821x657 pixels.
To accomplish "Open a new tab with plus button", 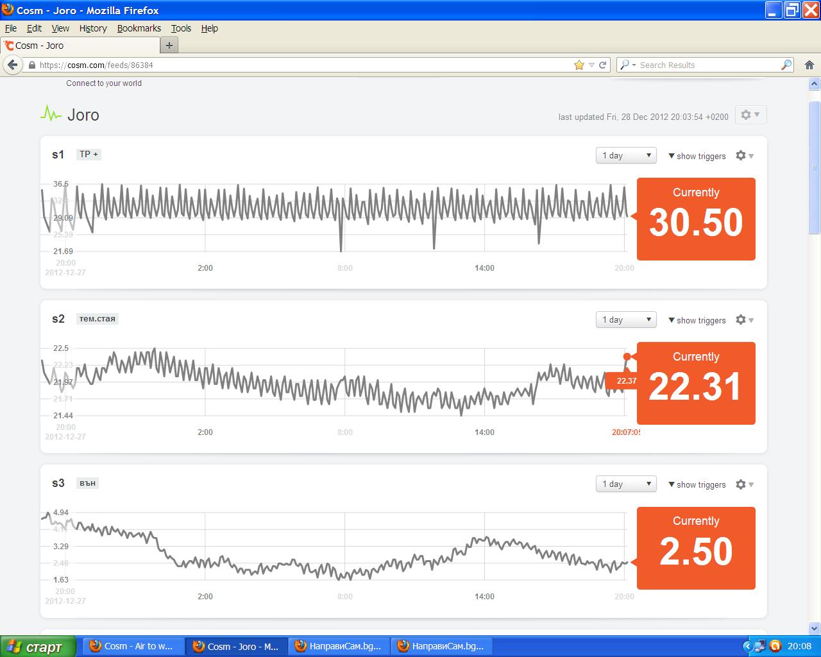I will pyautogui.click(x=169, y=46).
